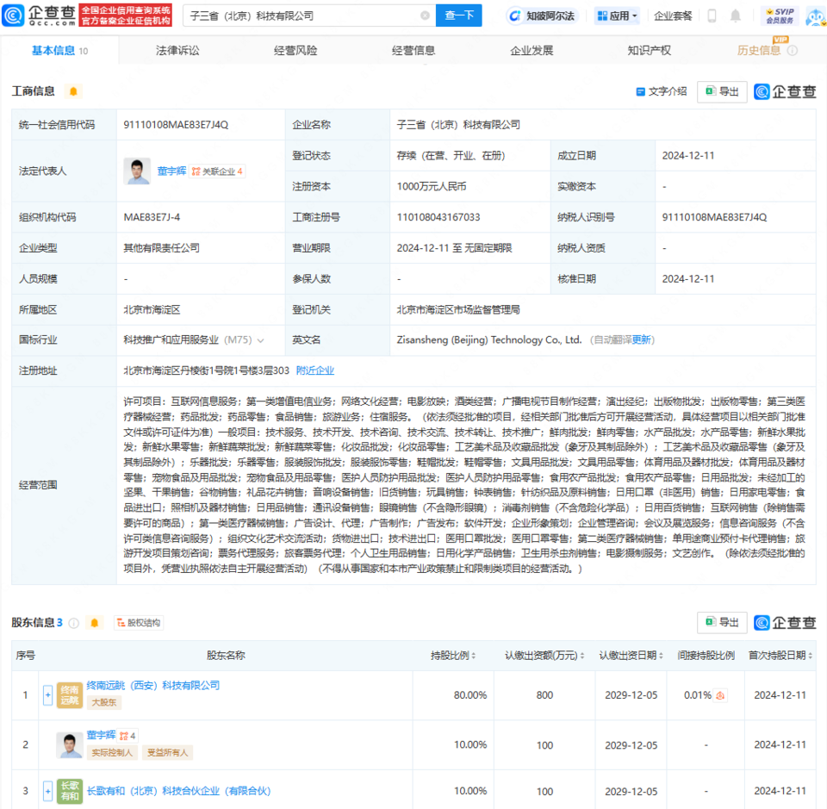
Task: Open the 应用 dropdown menu
Action: pos(619,16)
